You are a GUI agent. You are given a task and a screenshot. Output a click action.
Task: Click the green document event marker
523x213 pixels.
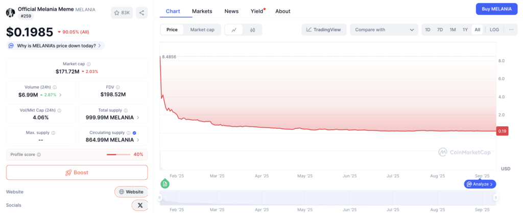click(164, 184)
